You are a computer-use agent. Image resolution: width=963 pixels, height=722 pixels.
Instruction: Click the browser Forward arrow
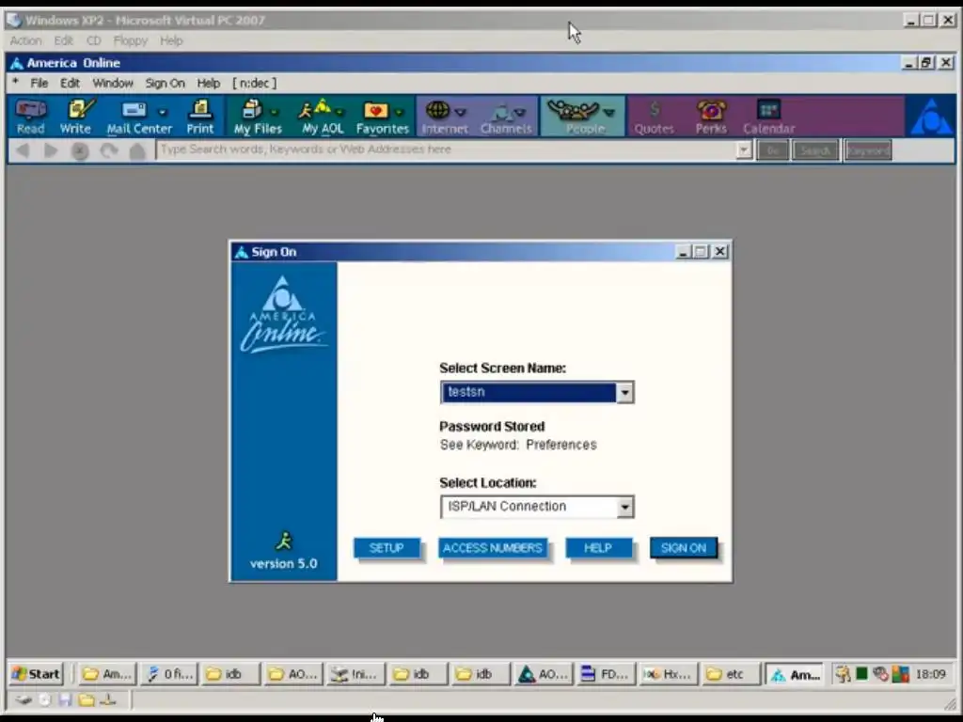[51, 150]
